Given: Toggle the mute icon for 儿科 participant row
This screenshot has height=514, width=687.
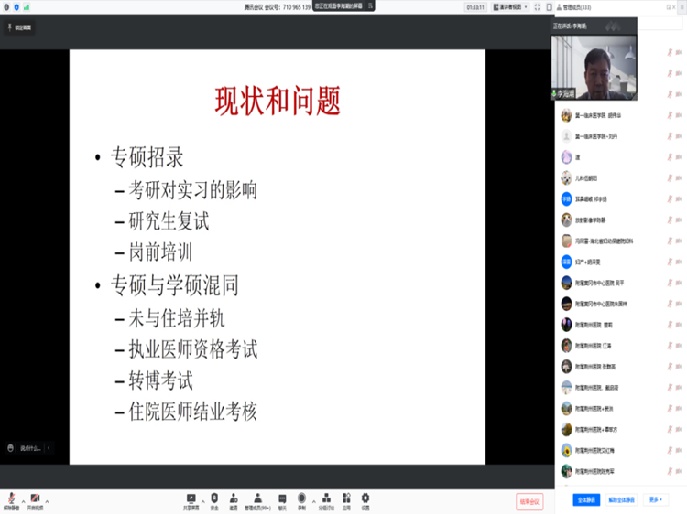Looking at the screenshot, I should 669,177.
